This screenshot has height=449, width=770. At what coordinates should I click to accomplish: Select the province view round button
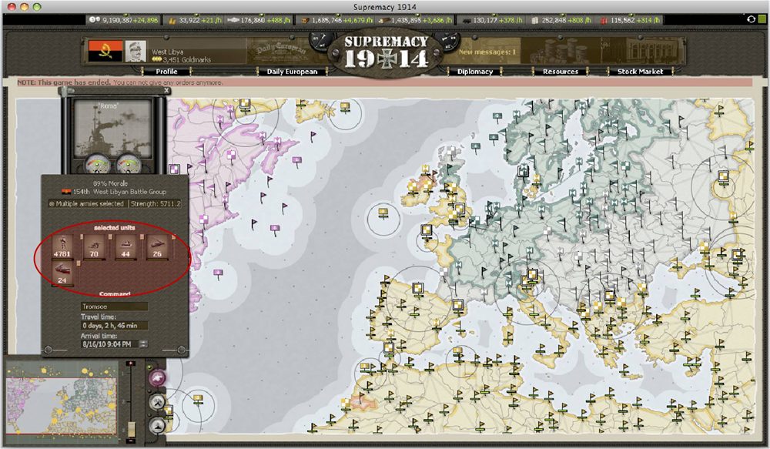coord(156,425)
